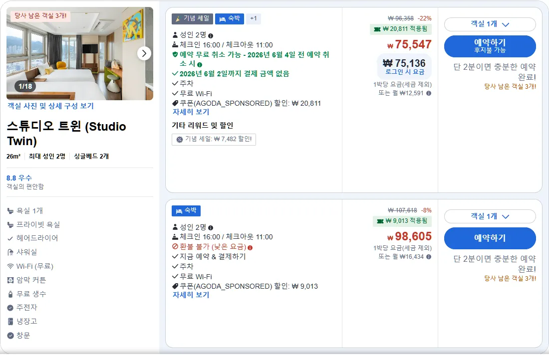This screenshot has height=355, width=549.
Task: Click the ₩ 75,136 로그인 시 요금 box
Action: pos(404,66)
